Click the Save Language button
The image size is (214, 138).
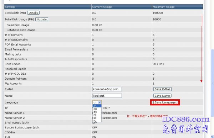165,102
